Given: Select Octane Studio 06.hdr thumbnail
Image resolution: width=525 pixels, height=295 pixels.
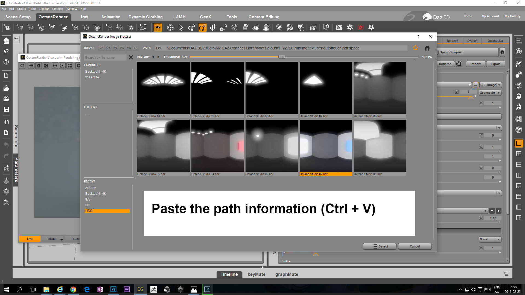Looking at the screenshot, I should point(380,88).
